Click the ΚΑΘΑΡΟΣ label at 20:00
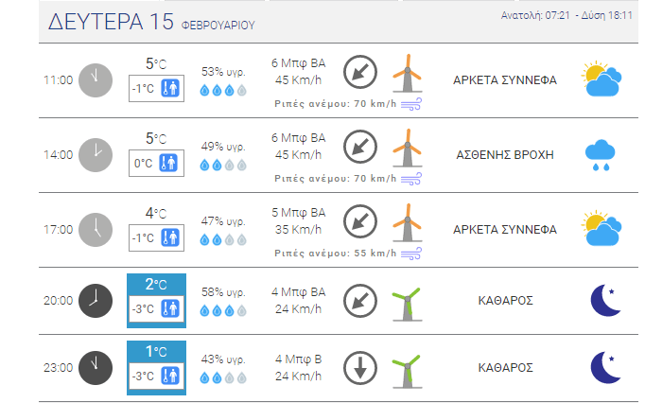Image resolution: width=645 pixels, height=403 pixels. 505,301
